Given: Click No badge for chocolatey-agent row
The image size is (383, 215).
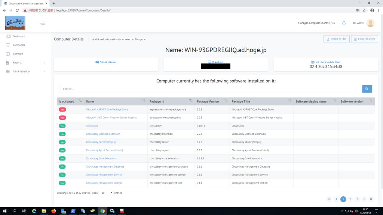Looking at the screenshot, I should pyautogui.click(x=62, y=150).
